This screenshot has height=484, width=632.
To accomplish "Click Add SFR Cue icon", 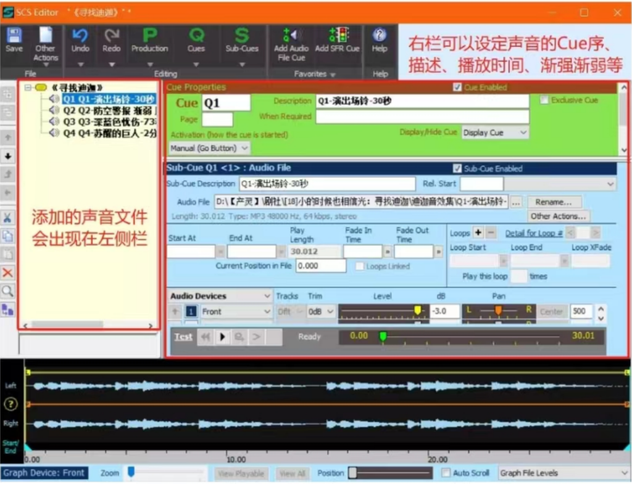I will click(x=338, y=35).
